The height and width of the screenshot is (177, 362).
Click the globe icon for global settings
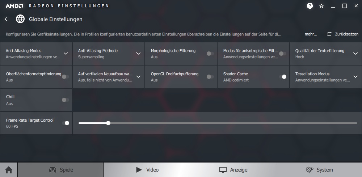pyautogui.click(x=20, y=19)
